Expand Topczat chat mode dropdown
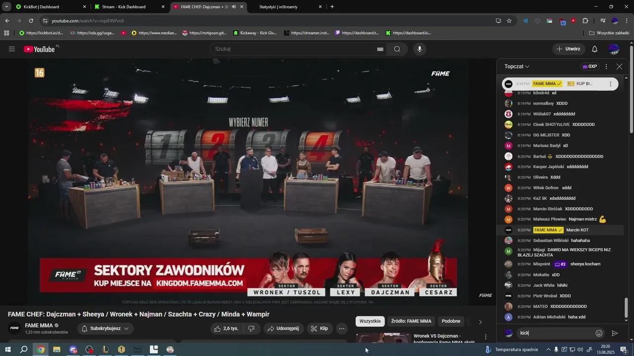The image size is (634, 356). click(x=517, y=66)
